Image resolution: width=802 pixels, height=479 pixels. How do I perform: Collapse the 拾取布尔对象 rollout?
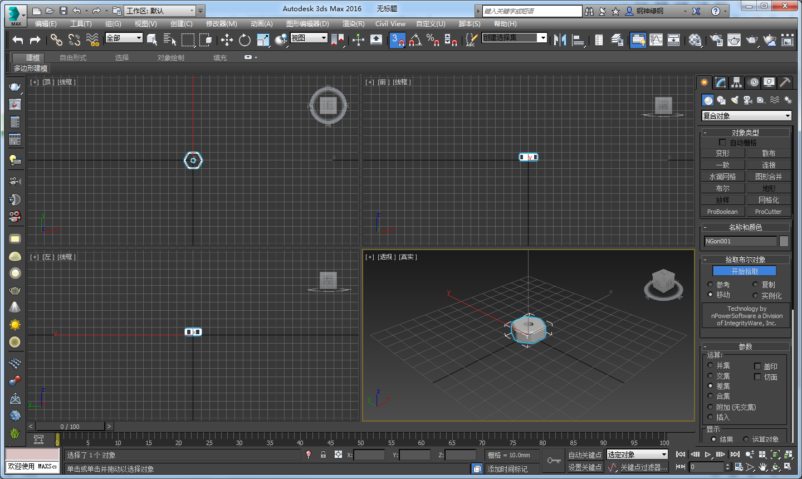click(745, 260)
